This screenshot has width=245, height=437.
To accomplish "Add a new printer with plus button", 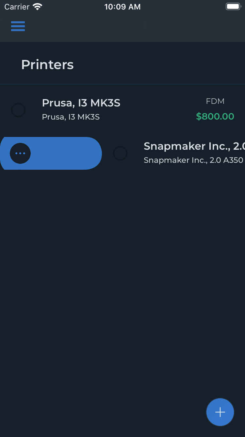I will [220, 412].
